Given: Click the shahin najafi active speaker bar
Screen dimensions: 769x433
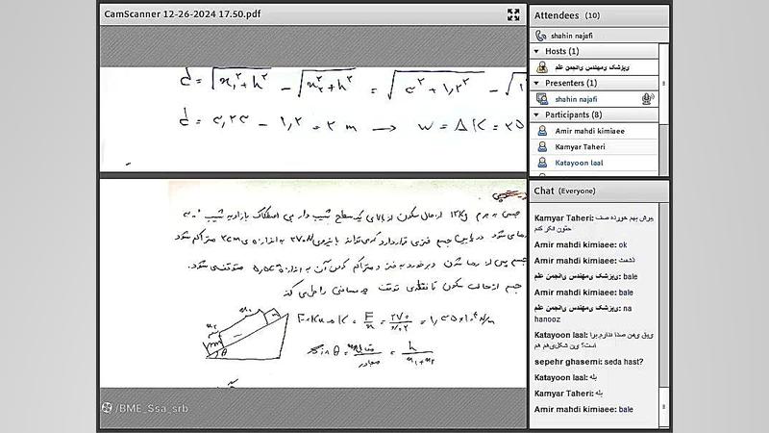Looking at the screenshot, I should click(x=599, y=36).
